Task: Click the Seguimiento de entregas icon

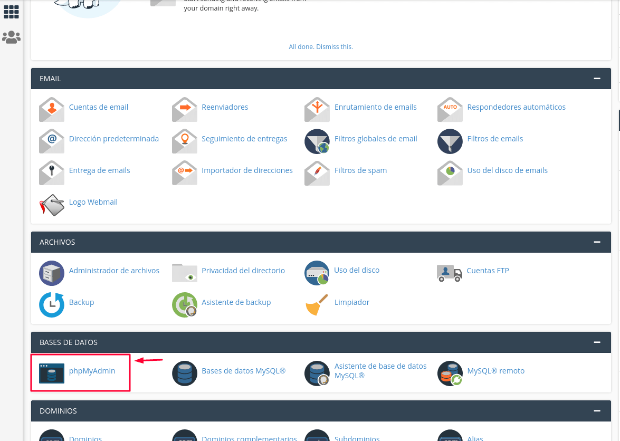Action: [184, 141]
